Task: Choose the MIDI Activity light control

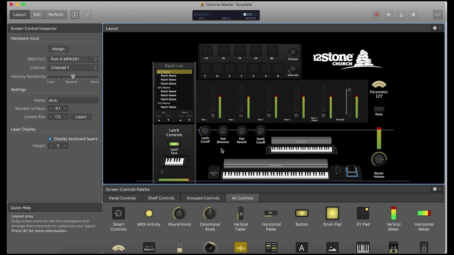Action: 149,216
